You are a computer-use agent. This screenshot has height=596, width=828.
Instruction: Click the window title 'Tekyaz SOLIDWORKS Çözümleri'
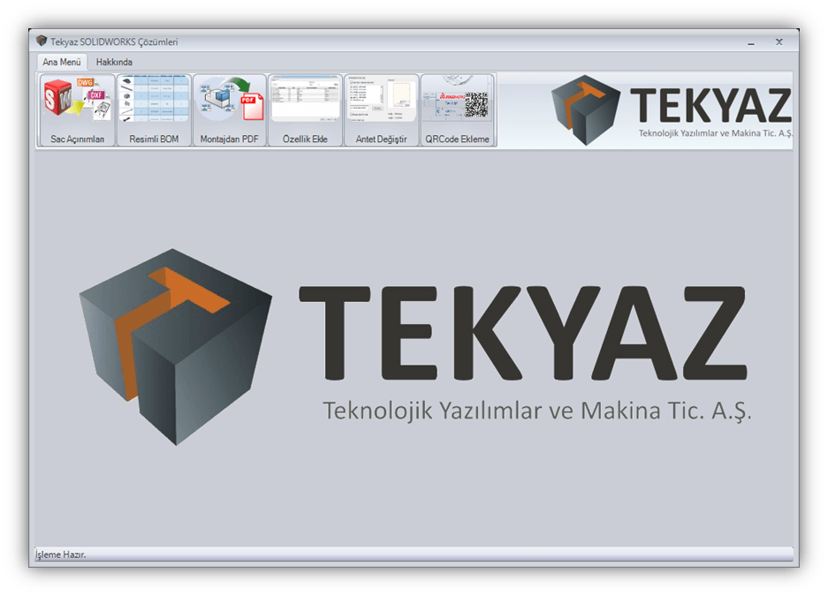(114, 41)
